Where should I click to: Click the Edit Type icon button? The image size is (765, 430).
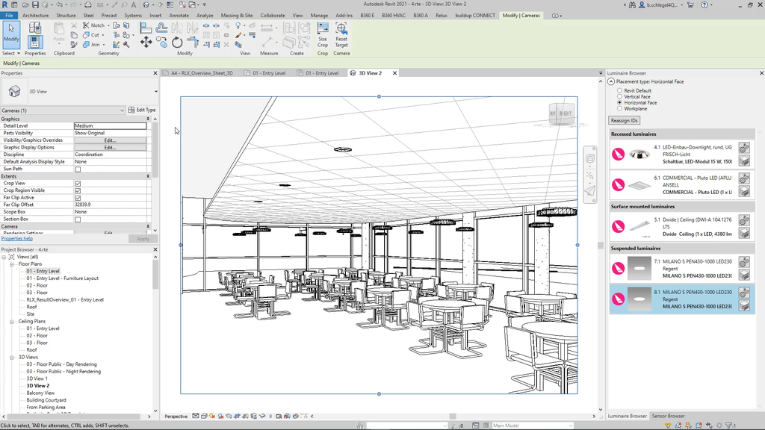141,110
